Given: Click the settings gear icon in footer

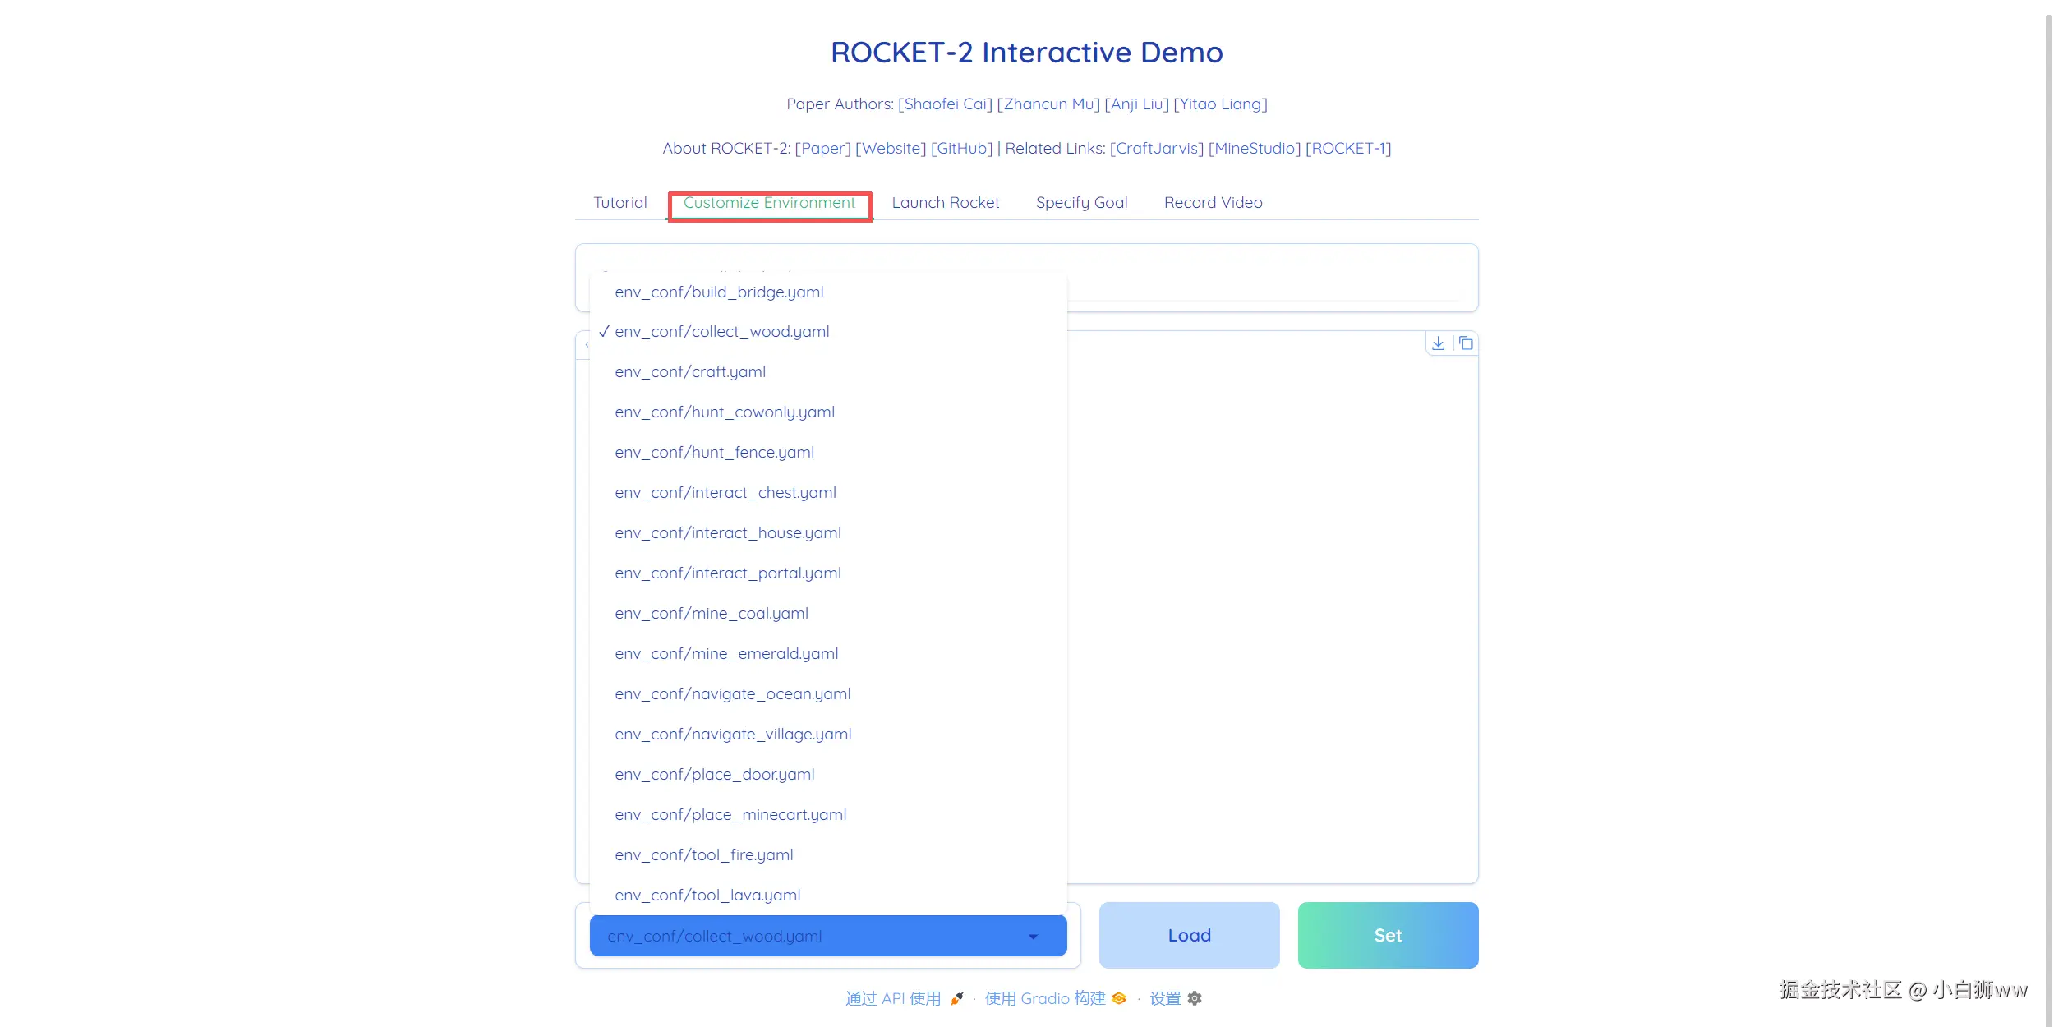Looking at the screenshot, I should coord(1195,998).
